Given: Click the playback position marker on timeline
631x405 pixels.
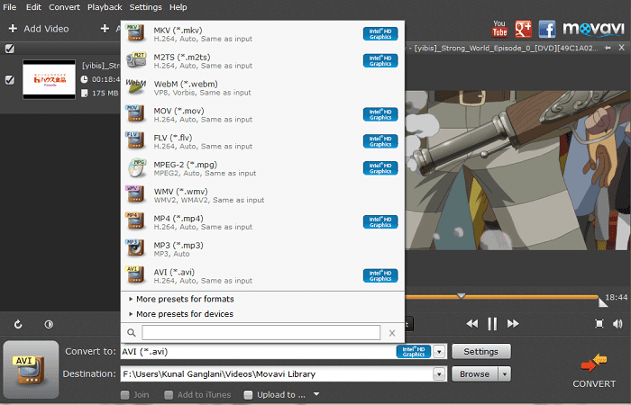Looking at the screenshot, I should 462,296.
